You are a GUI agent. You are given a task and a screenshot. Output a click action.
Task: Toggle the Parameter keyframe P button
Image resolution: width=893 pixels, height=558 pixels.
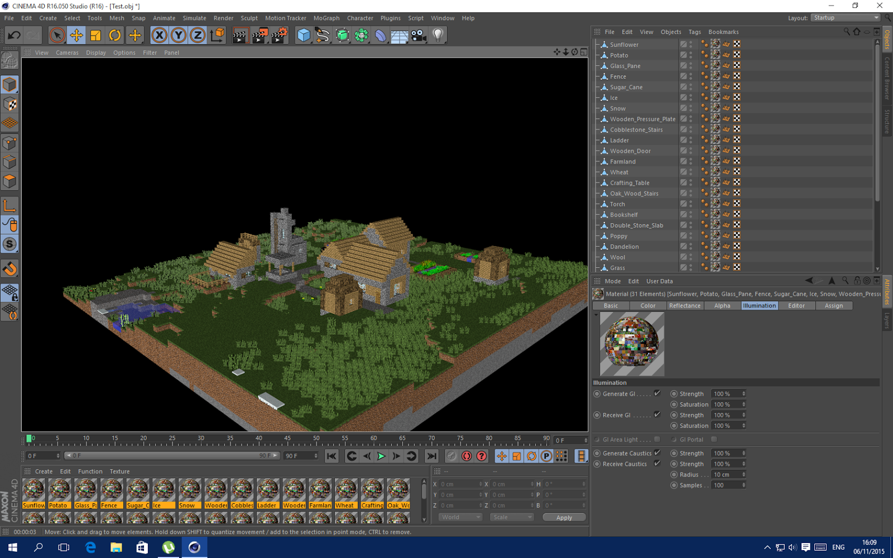546,456
